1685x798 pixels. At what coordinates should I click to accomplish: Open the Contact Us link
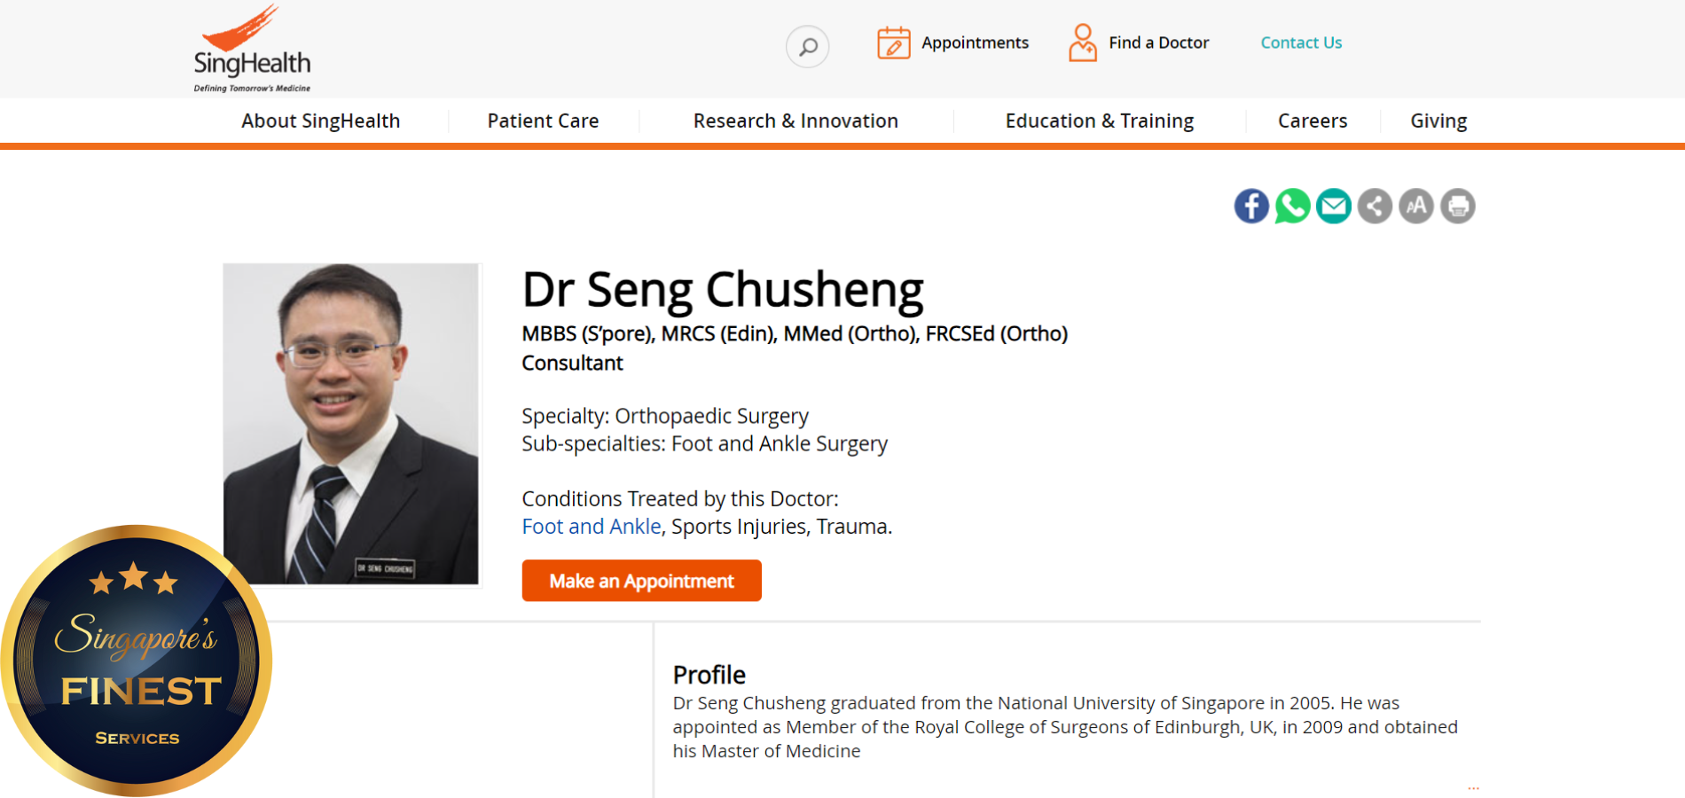pyautogui.click(x=1301, y=43)
